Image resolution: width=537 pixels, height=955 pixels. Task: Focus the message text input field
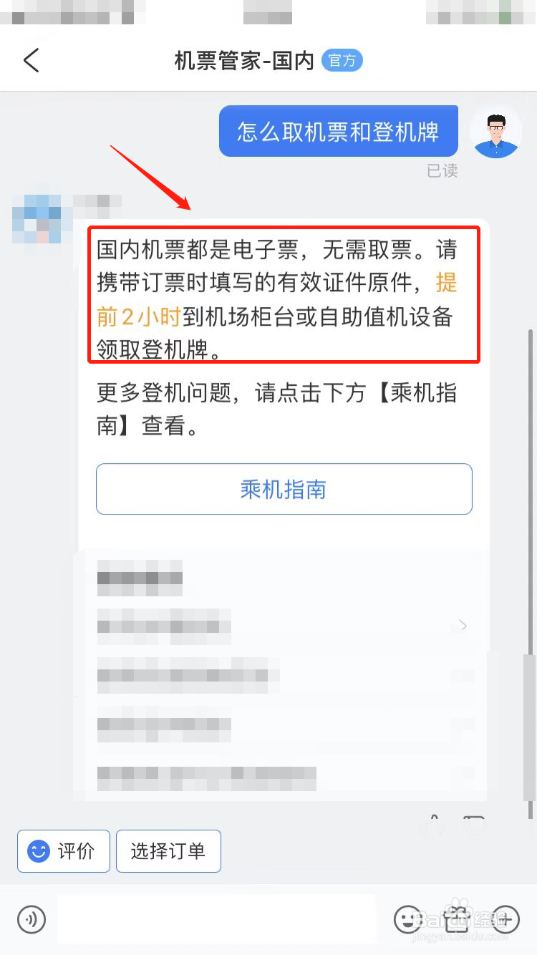click(216, 918)
